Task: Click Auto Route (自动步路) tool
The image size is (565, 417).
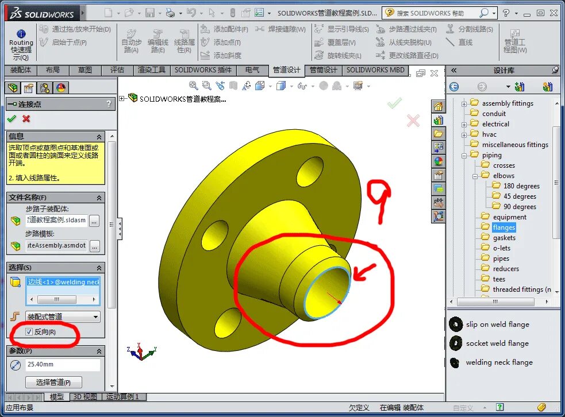Action: coord(131,41)
